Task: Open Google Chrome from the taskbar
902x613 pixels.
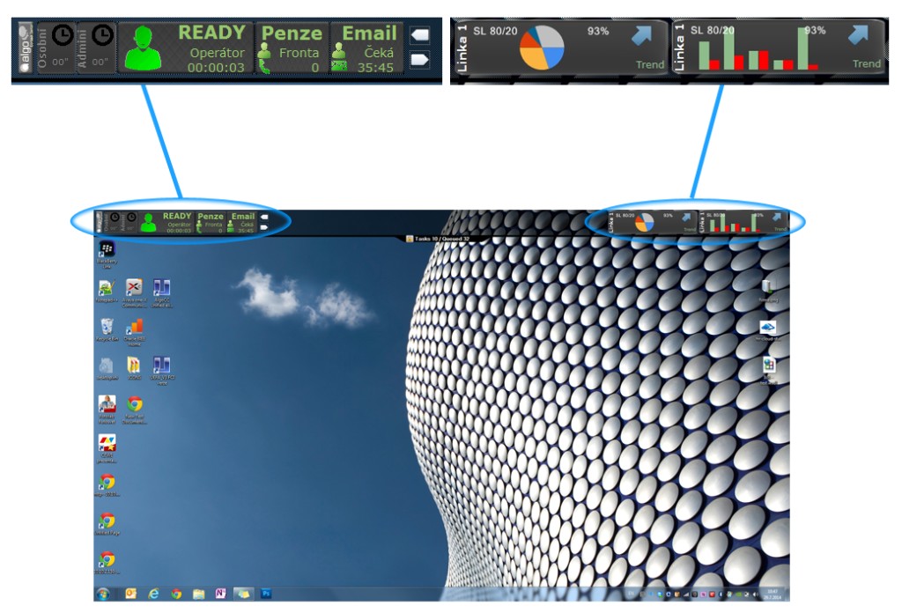Action: click(x=176, y=594)
